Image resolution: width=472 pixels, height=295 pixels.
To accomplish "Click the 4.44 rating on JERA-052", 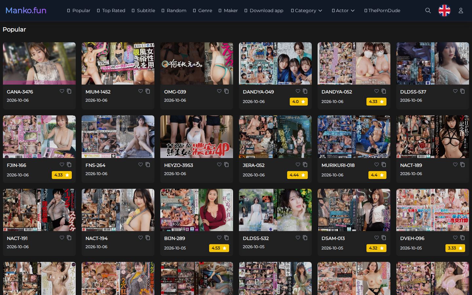I will click(297, 175).
